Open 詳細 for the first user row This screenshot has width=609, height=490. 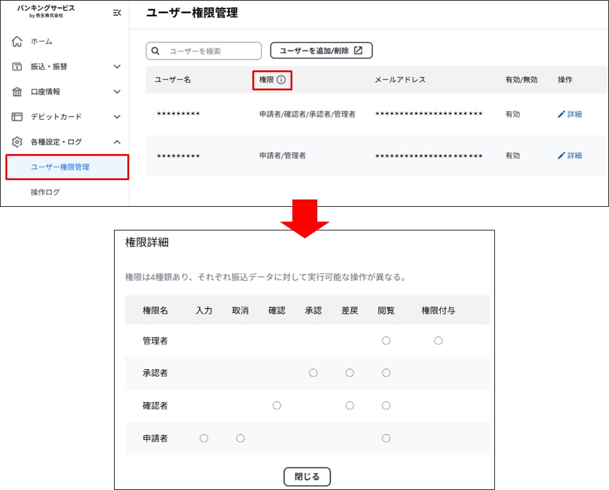click(x=570, y=114)
